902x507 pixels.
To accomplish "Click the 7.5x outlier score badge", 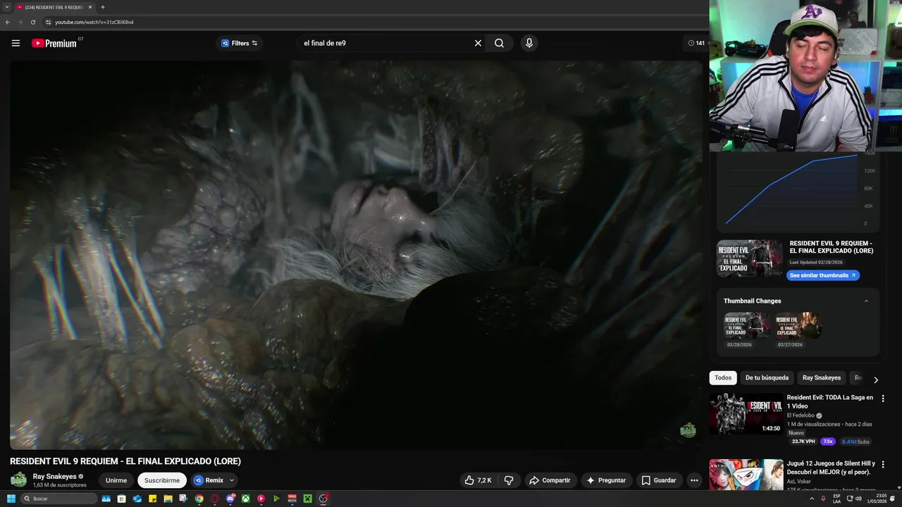I will point(827,442).
